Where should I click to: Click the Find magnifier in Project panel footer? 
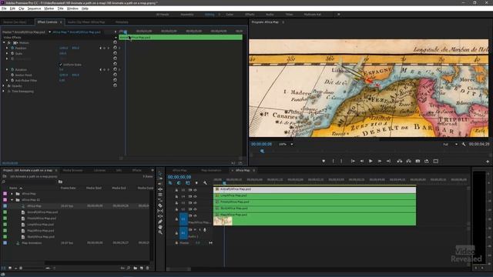point(129,268)
